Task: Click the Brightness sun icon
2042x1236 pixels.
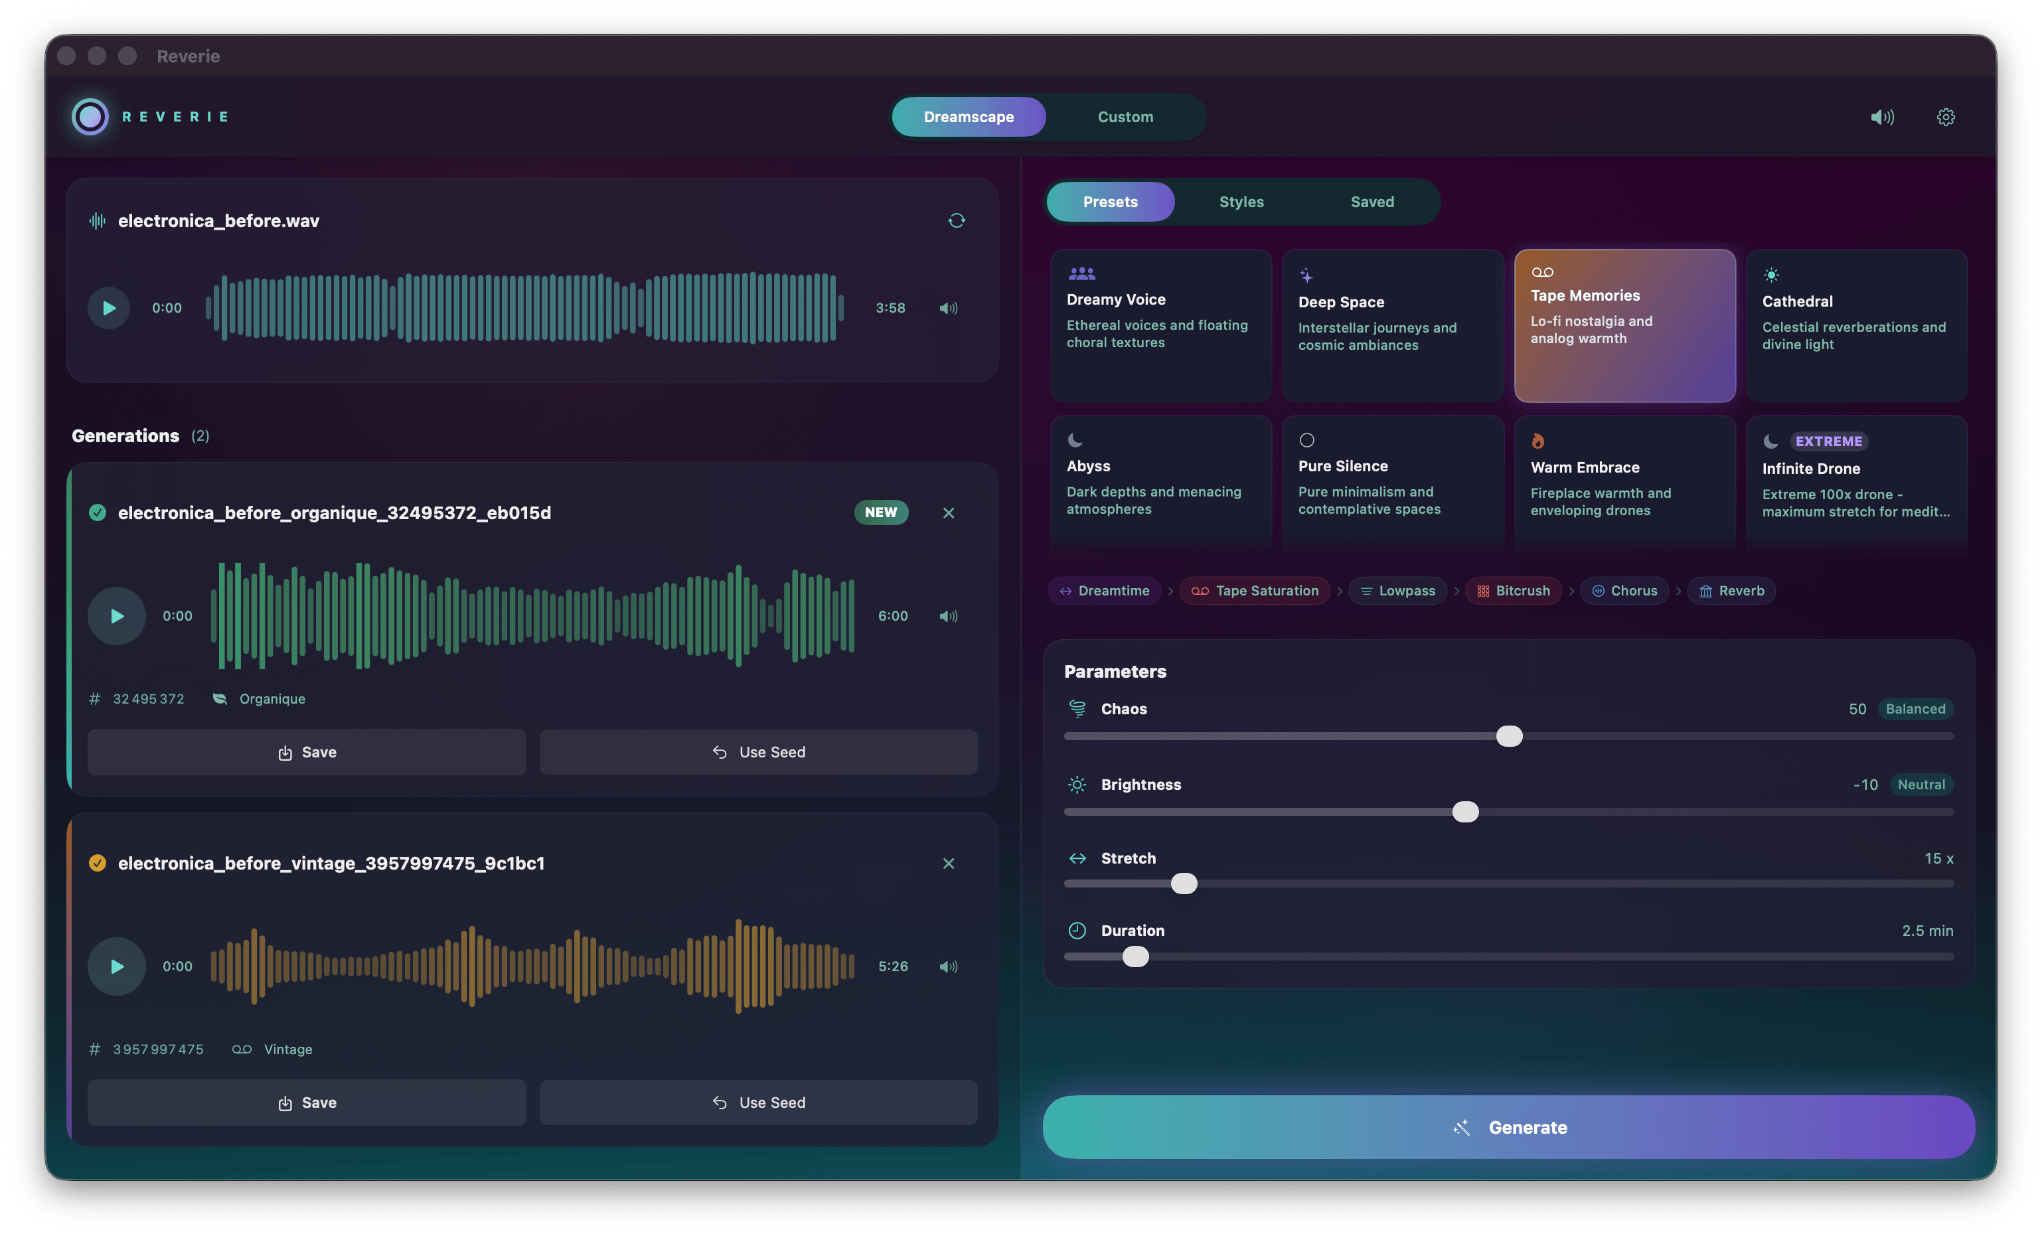Action: pyautogui.click(x=1077, y=784)
